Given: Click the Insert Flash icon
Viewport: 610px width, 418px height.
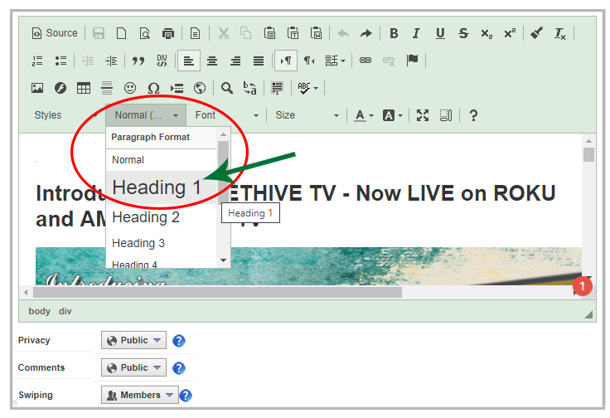Looking at the screenshot, I should click(61, 88).
